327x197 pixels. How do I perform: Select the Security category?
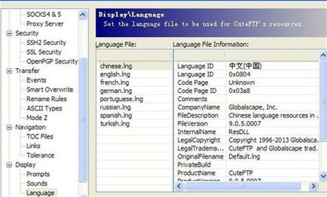27,33
